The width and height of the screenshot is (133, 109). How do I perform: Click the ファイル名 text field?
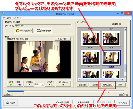point(43,26)
